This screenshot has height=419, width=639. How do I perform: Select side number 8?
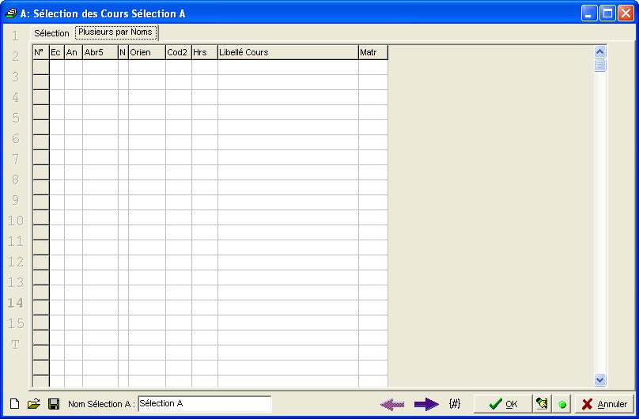[16, 179]
